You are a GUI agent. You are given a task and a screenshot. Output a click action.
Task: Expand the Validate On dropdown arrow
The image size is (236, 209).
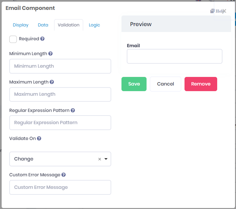tap(106, 159)
